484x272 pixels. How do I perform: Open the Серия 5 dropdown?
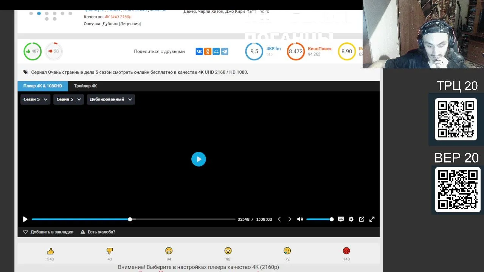tap(68, 99)
